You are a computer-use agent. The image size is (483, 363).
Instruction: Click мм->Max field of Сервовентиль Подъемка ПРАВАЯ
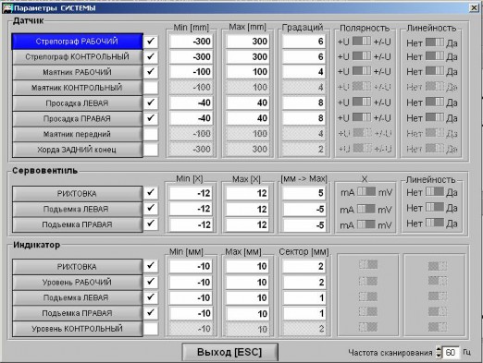coord(303,224)
